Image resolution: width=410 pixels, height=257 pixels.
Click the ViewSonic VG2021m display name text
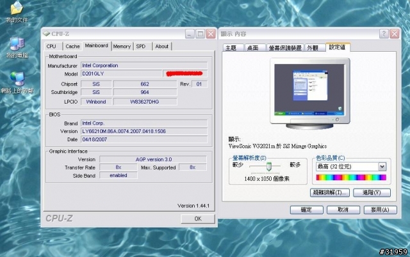click(277, 146)
